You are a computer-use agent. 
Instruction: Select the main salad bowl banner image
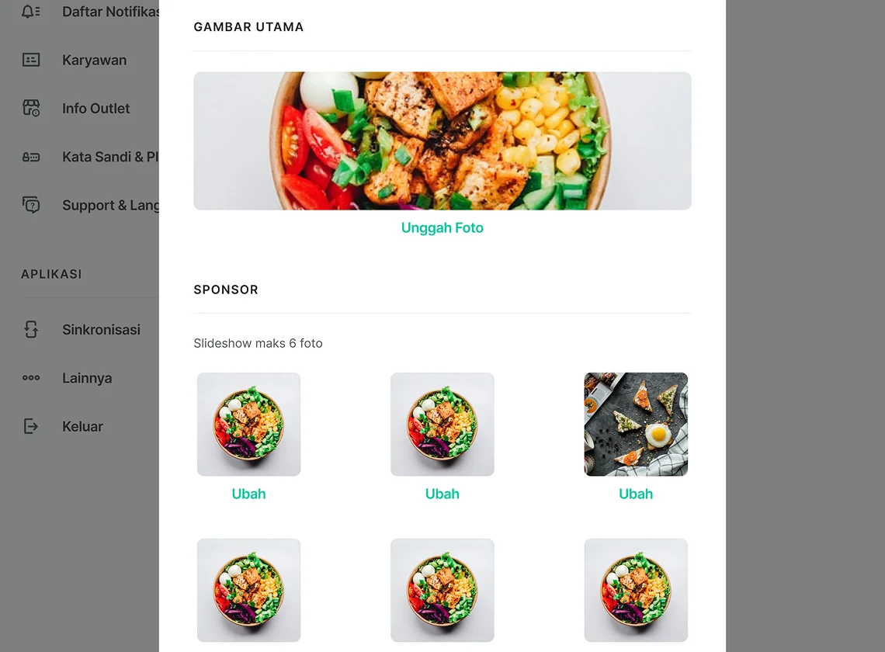[x=442, y=140]
